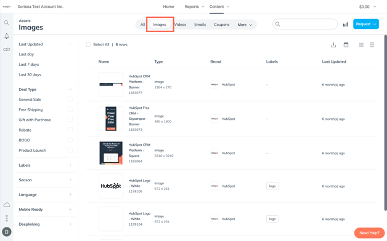Check the Product Launch filter

(x=70, y=150)
